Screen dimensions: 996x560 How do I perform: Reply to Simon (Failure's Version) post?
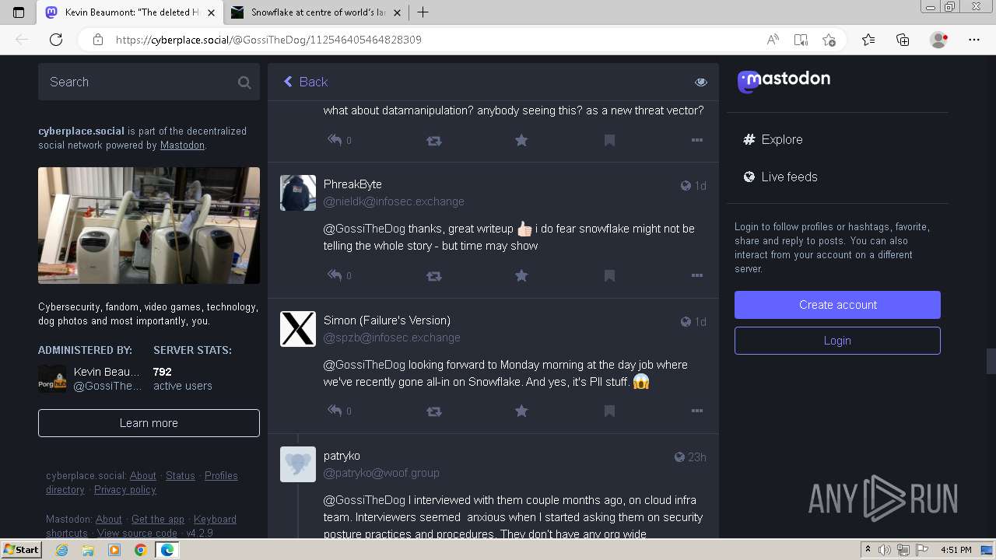pos(335,411)
